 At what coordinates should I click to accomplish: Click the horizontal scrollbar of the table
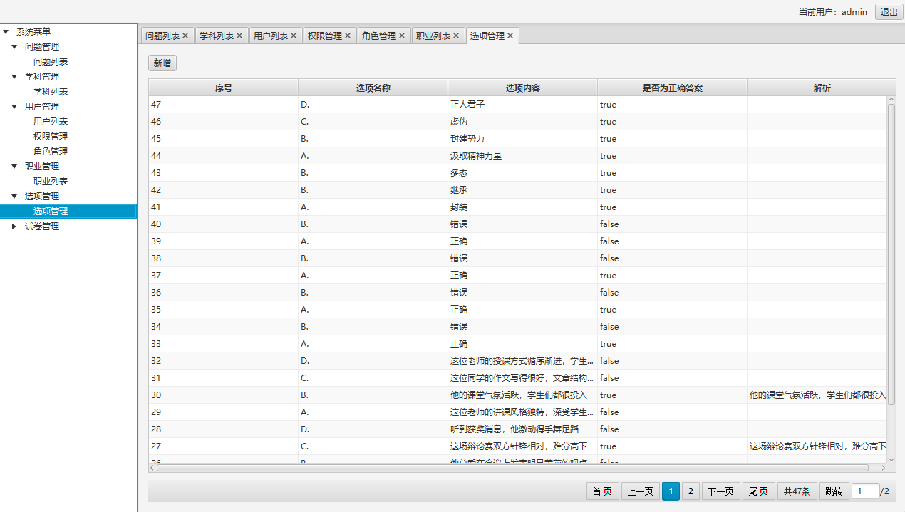[x=512, y=468]
